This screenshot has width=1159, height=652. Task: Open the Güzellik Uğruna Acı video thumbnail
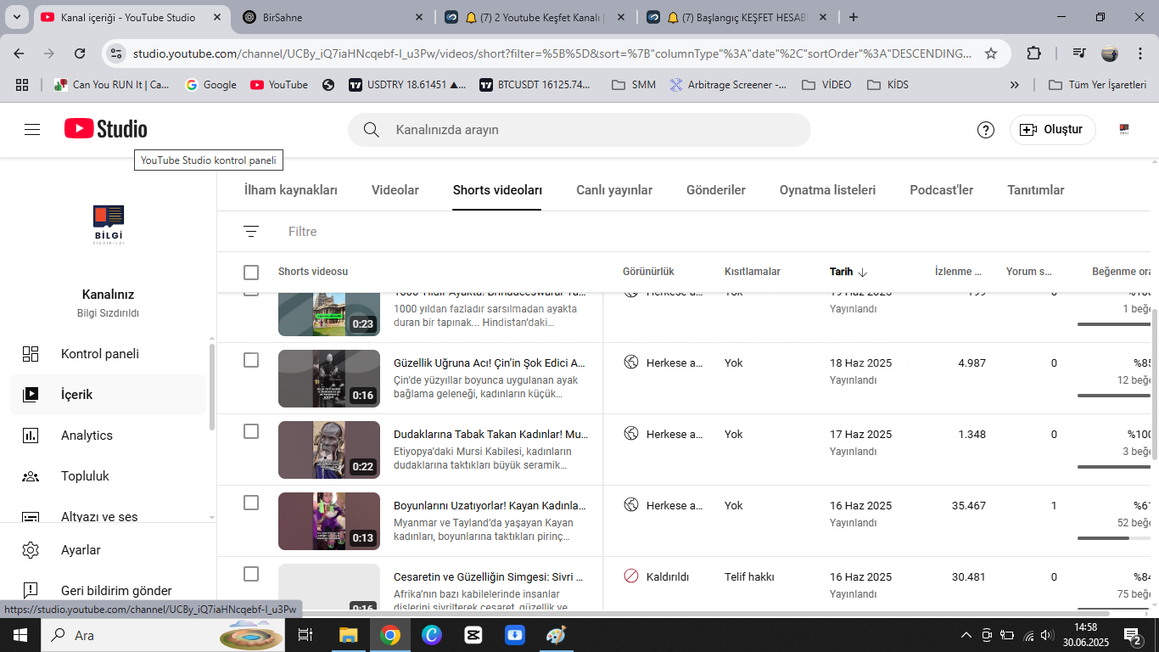pos(329,379)
